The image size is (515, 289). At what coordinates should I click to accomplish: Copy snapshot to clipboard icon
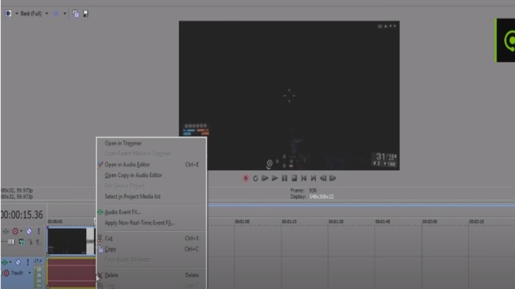[x=76, y=14]
